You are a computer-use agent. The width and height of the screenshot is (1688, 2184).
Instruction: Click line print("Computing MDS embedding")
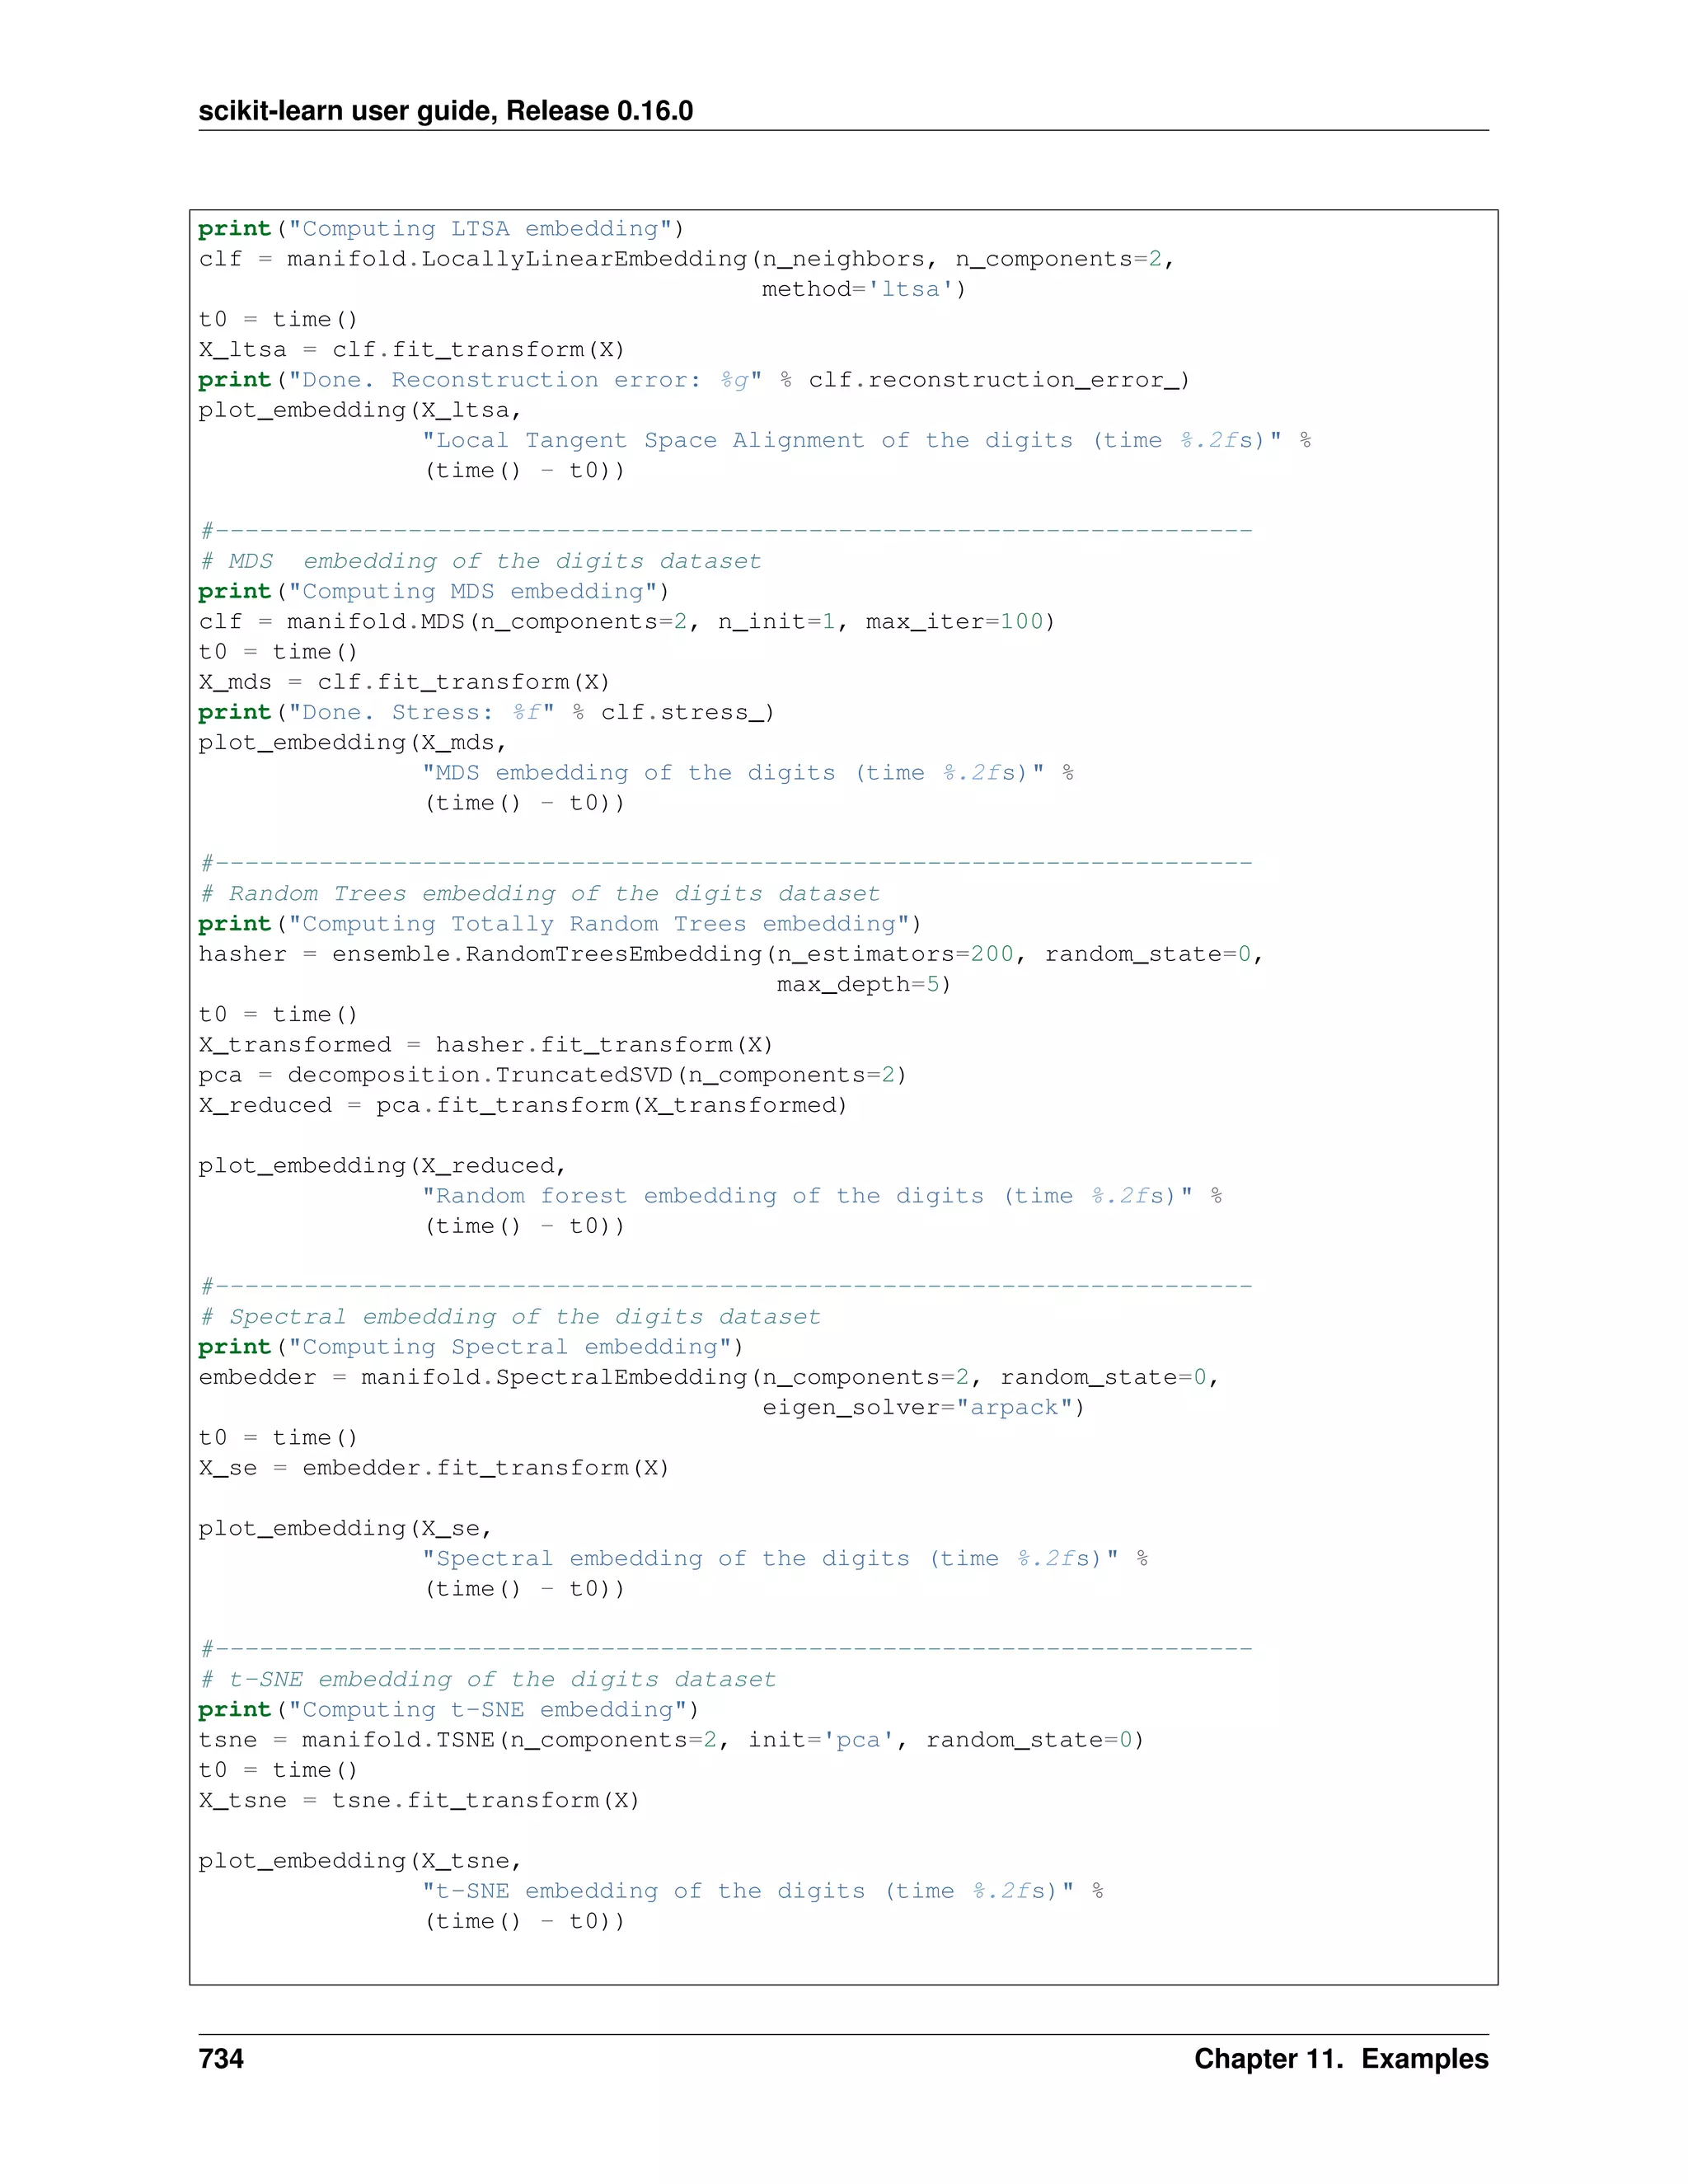pyautogui.click(x=434, y=591)
